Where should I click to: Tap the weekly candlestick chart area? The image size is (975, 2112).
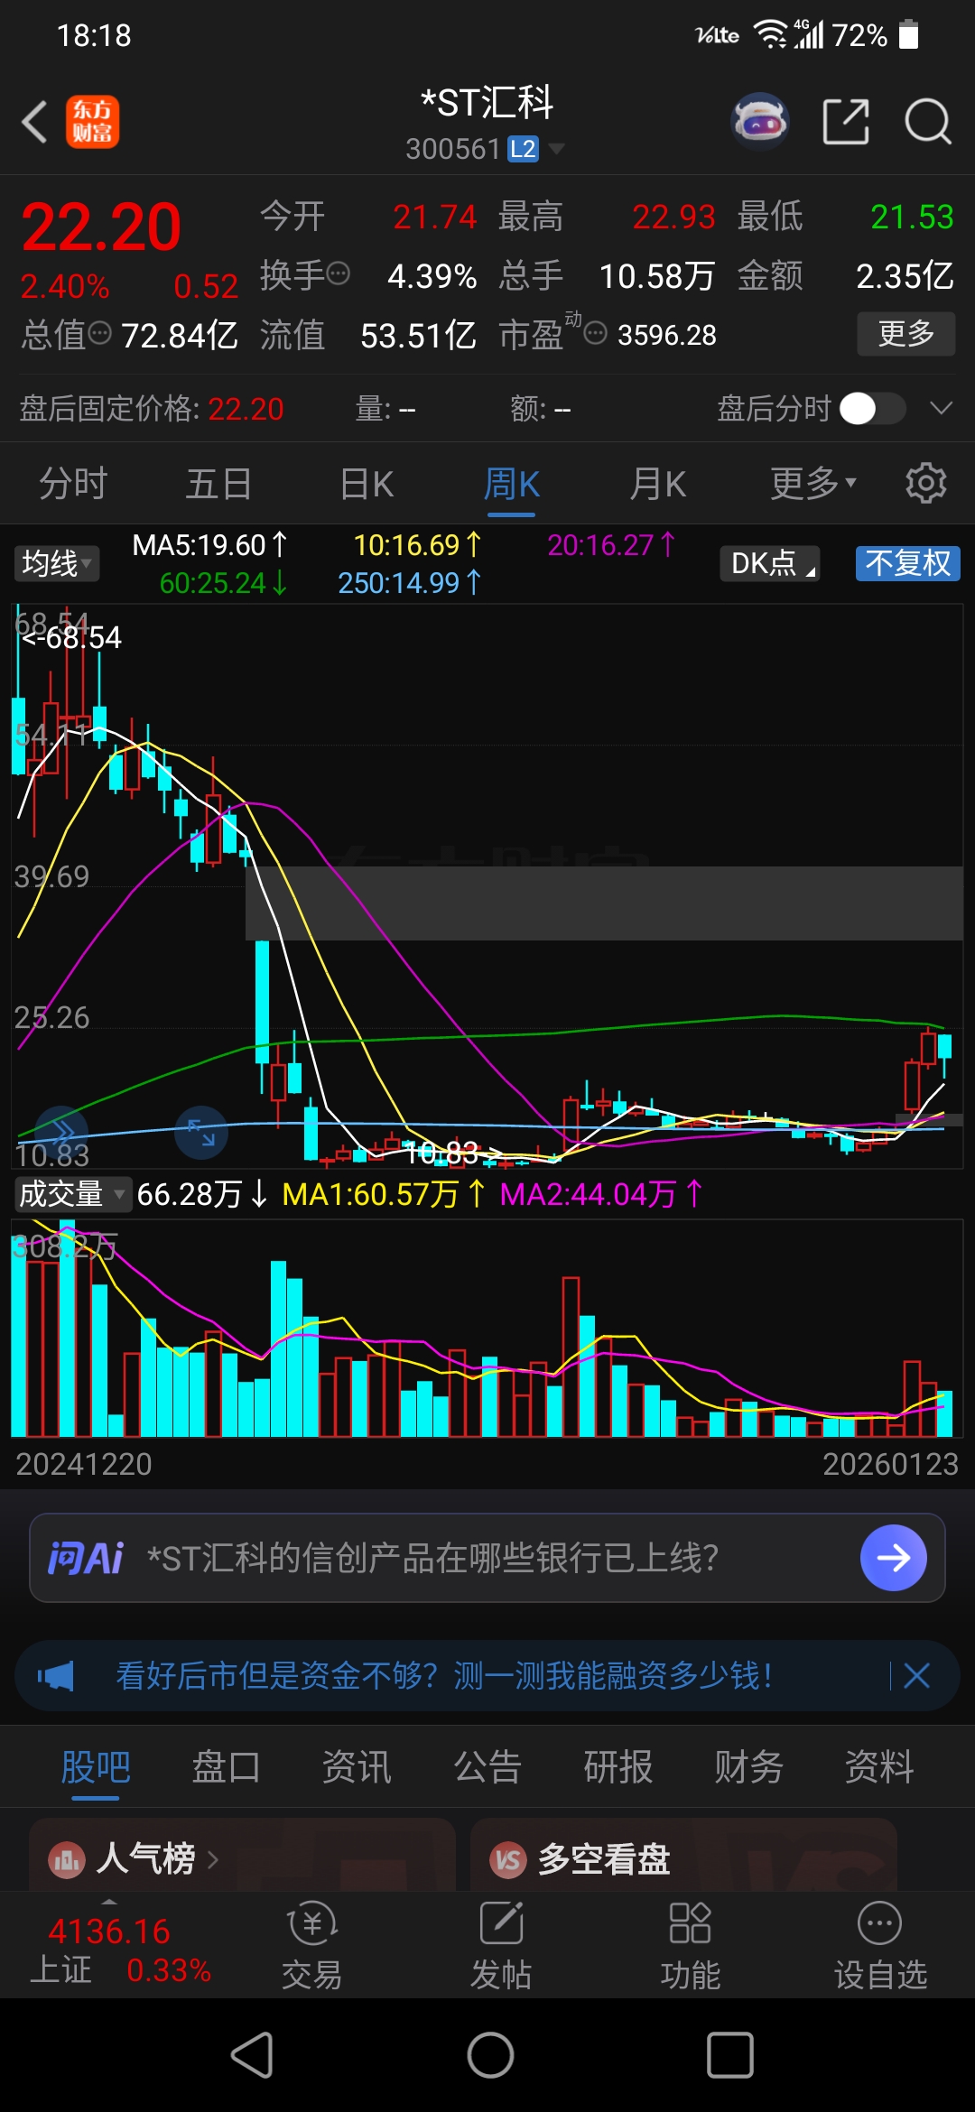[x=487, y=885]
